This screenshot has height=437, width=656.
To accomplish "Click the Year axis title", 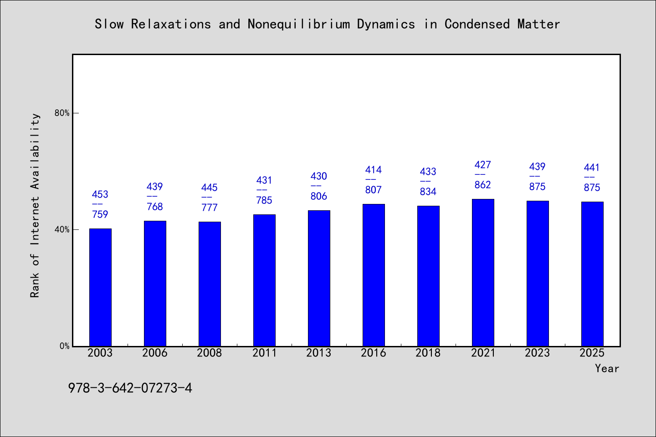I will pos(607,369).
